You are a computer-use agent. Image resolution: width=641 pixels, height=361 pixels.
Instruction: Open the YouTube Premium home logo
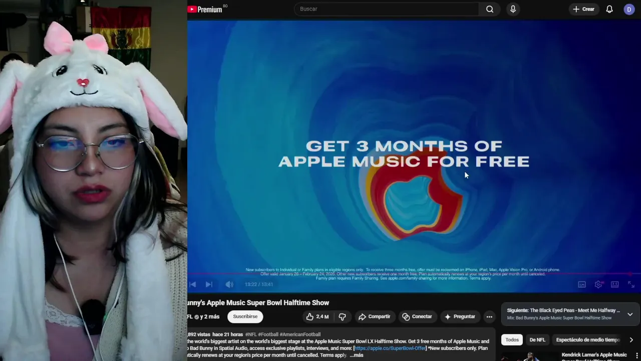205,9
